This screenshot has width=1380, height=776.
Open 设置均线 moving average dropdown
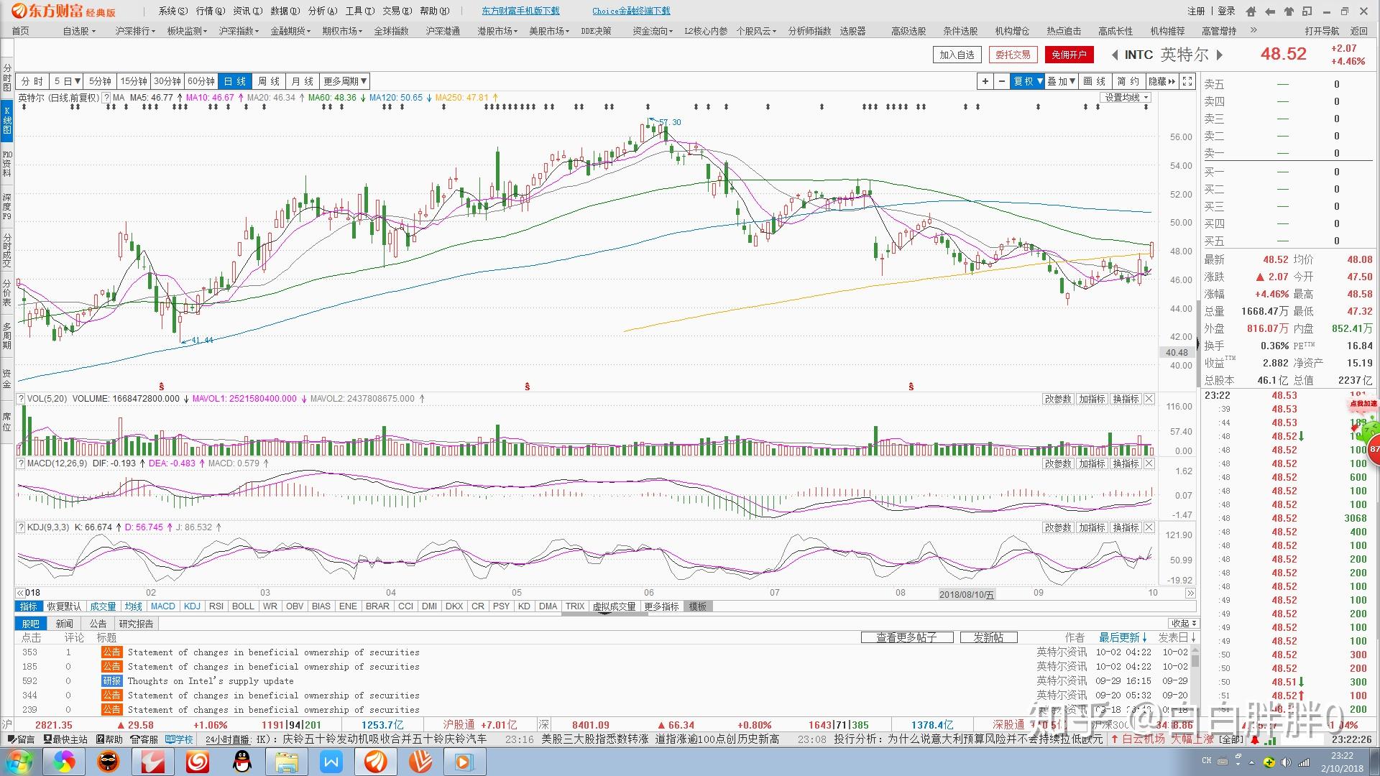1126,97
